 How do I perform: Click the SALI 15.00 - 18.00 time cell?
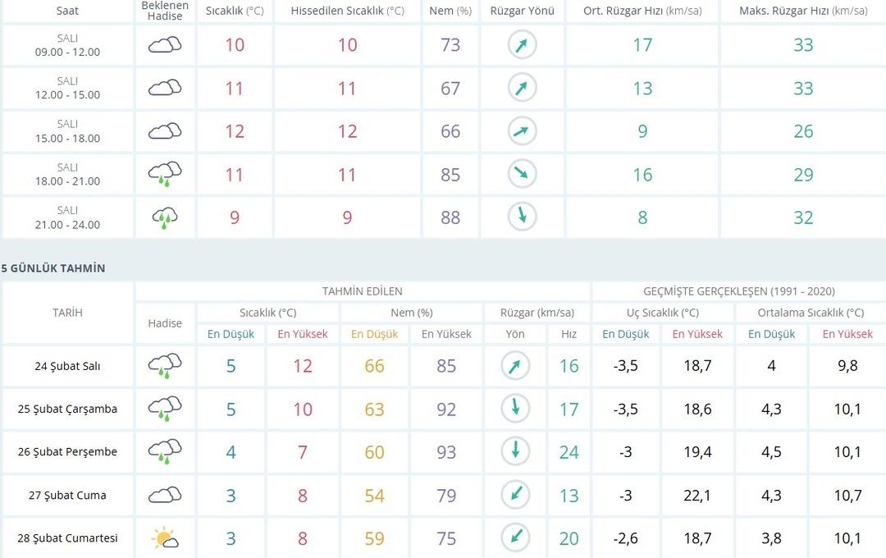pyautogui.click(x=67, y=131)
